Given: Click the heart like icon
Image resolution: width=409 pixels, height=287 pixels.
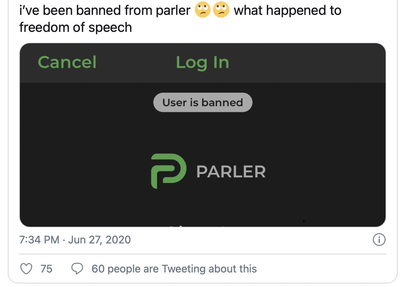Looking at the screenshot, I should coord(26,269).
